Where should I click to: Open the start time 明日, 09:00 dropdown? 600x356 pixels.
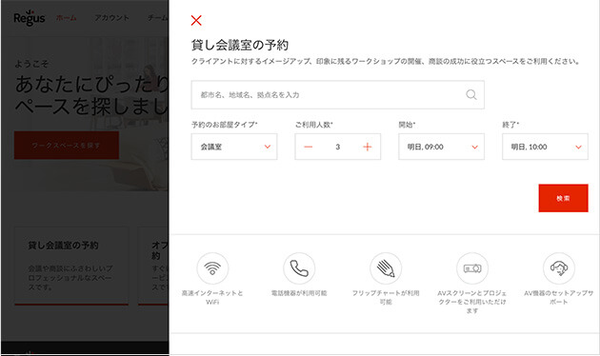click(x=441, y=147)
